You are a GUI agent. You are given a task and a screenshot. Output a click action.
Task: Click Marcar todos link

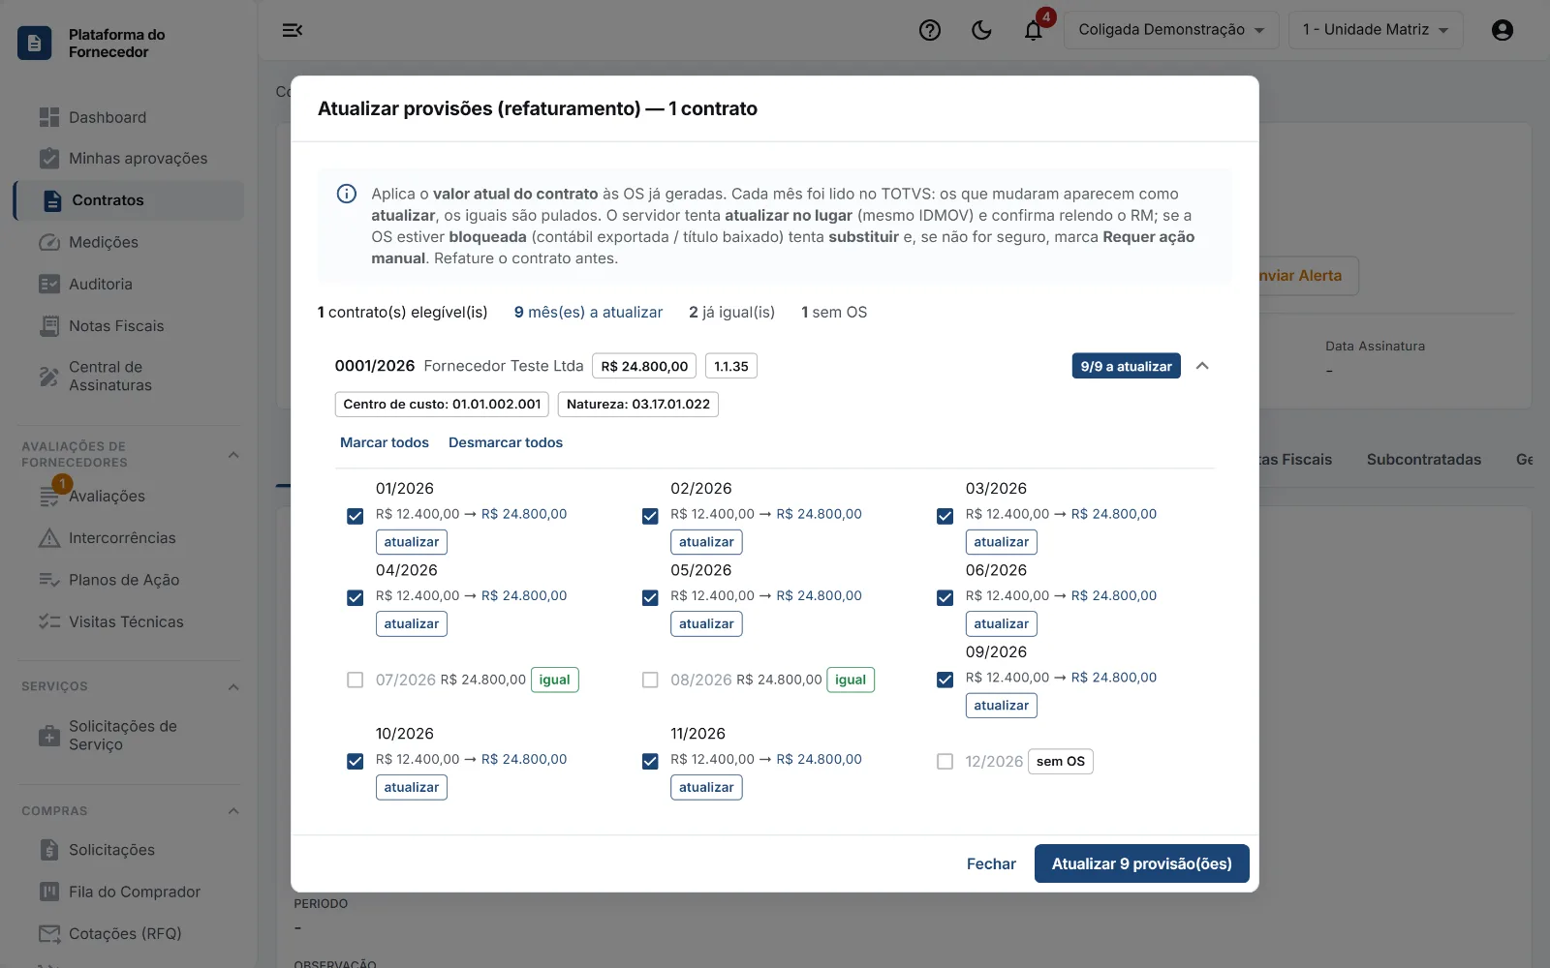(x=385, y=442)
